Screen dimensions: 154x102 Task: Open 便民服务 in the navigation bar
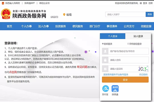tap(78, 26)
